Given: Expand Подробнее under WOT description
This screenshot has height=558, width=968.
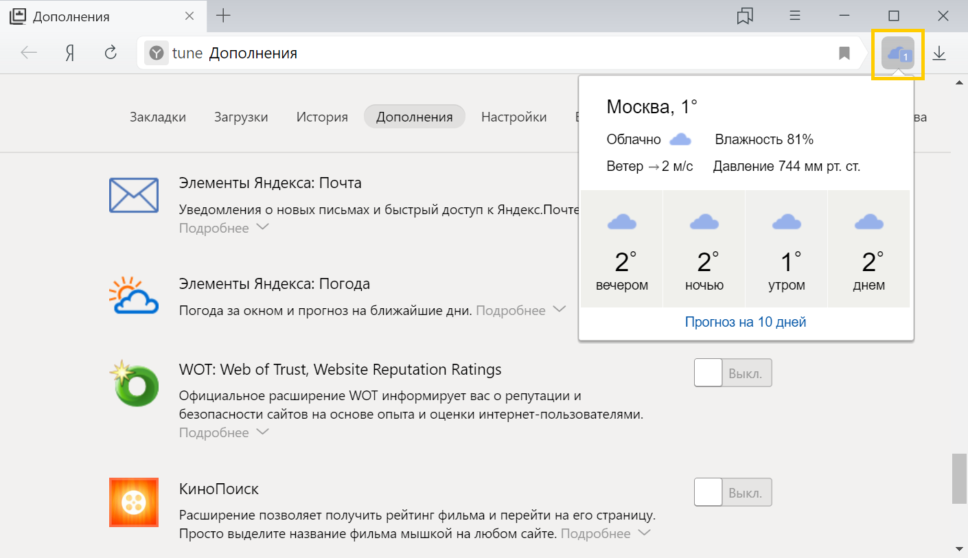Looking at the screenshot, I should (224, 432).
